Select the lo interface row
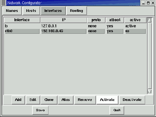The width and height of the screenshot is (156, 117). (x=75, y=26)
